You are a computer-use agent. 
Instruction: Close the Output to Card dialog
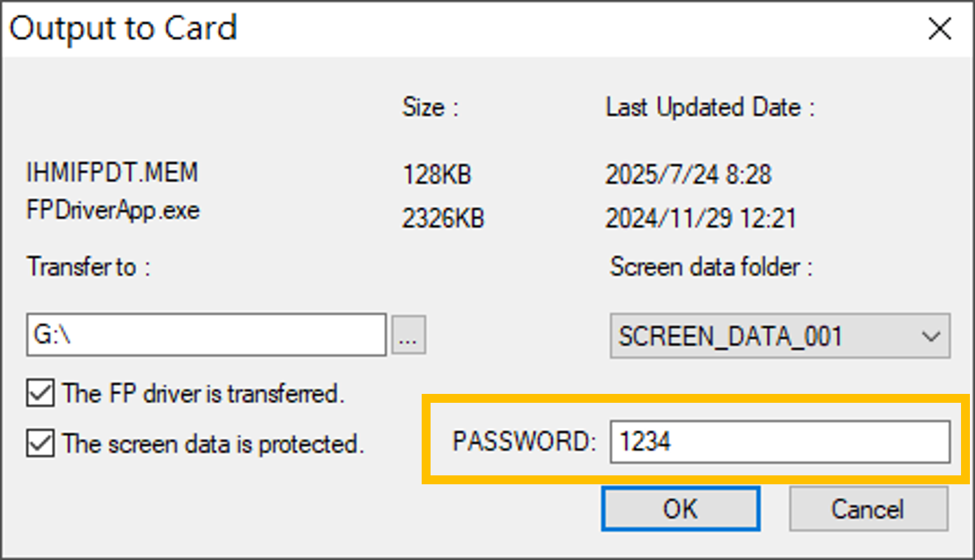(x=939, y=29)
